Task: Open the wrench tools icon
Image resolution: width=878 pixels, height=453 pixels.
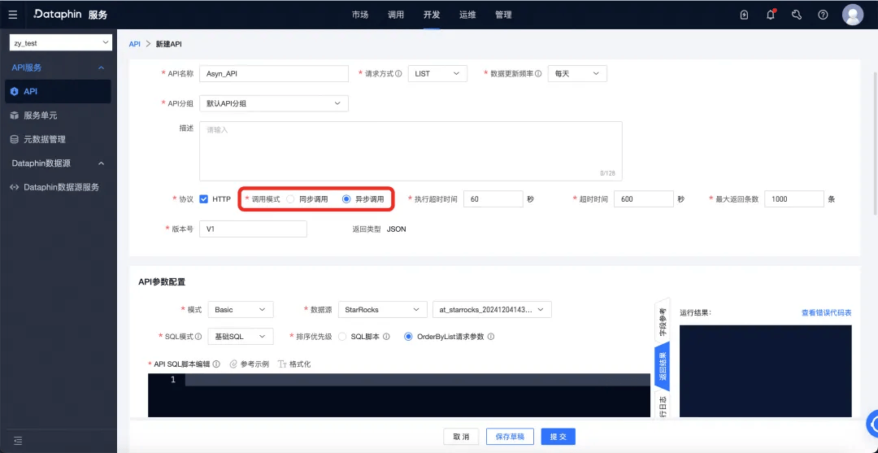Action: click(x=797, y=15)
